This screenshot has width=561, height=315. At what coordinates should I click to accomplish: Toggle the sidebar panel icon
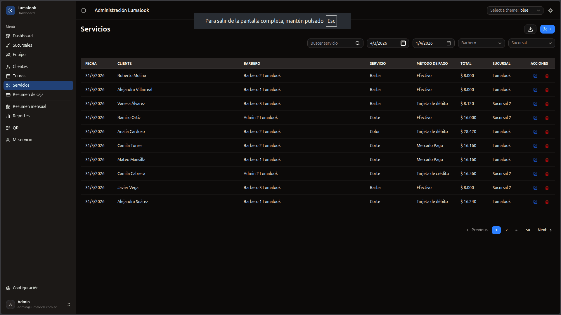pyautogui.click(x=84, y=10)
